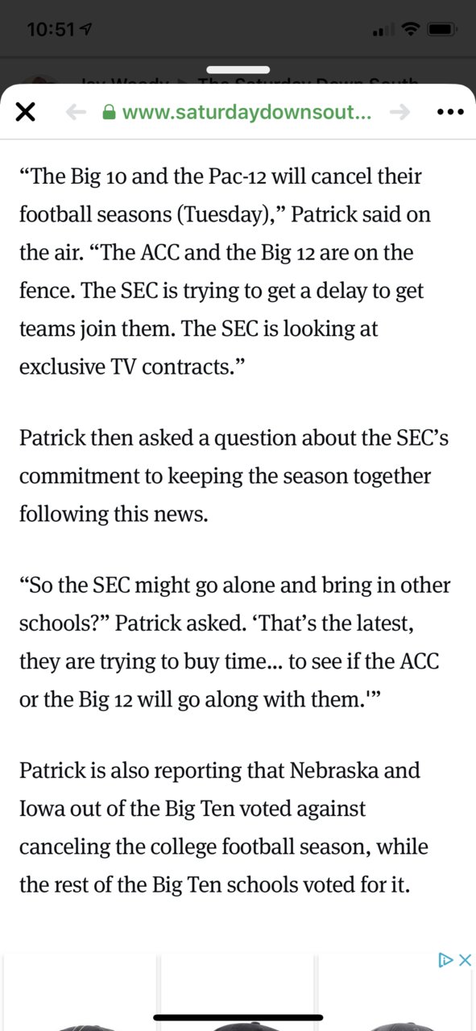Tap the home indicator bar at the bottom

tap(238, 1017)
